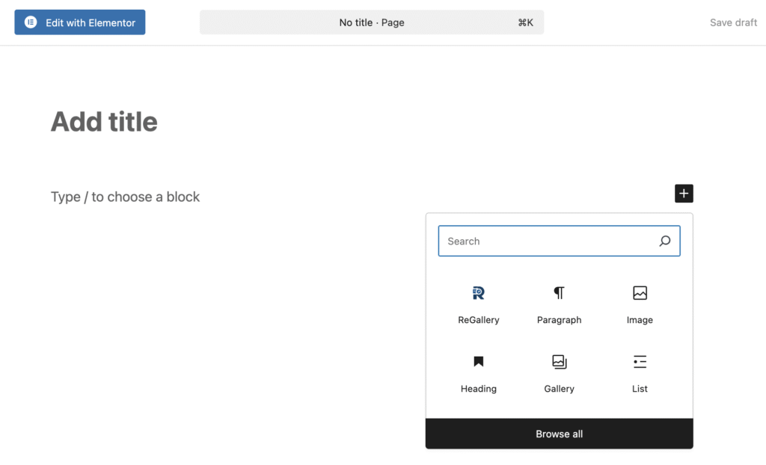Insert a Gallery block

(x=559, y=373)
